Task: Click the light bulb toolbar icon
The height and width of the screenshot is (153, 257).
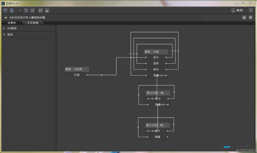Action: click(12, 10)
